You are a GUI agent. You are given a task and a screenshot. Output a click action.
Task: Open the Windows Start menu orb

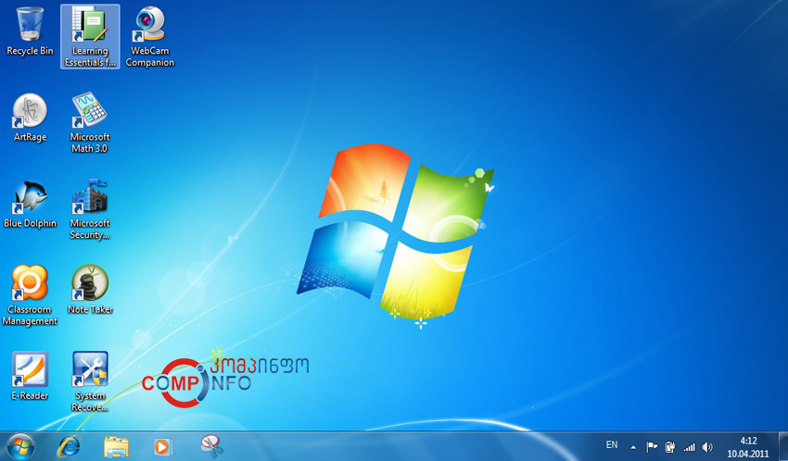click(x=21, y=446)
